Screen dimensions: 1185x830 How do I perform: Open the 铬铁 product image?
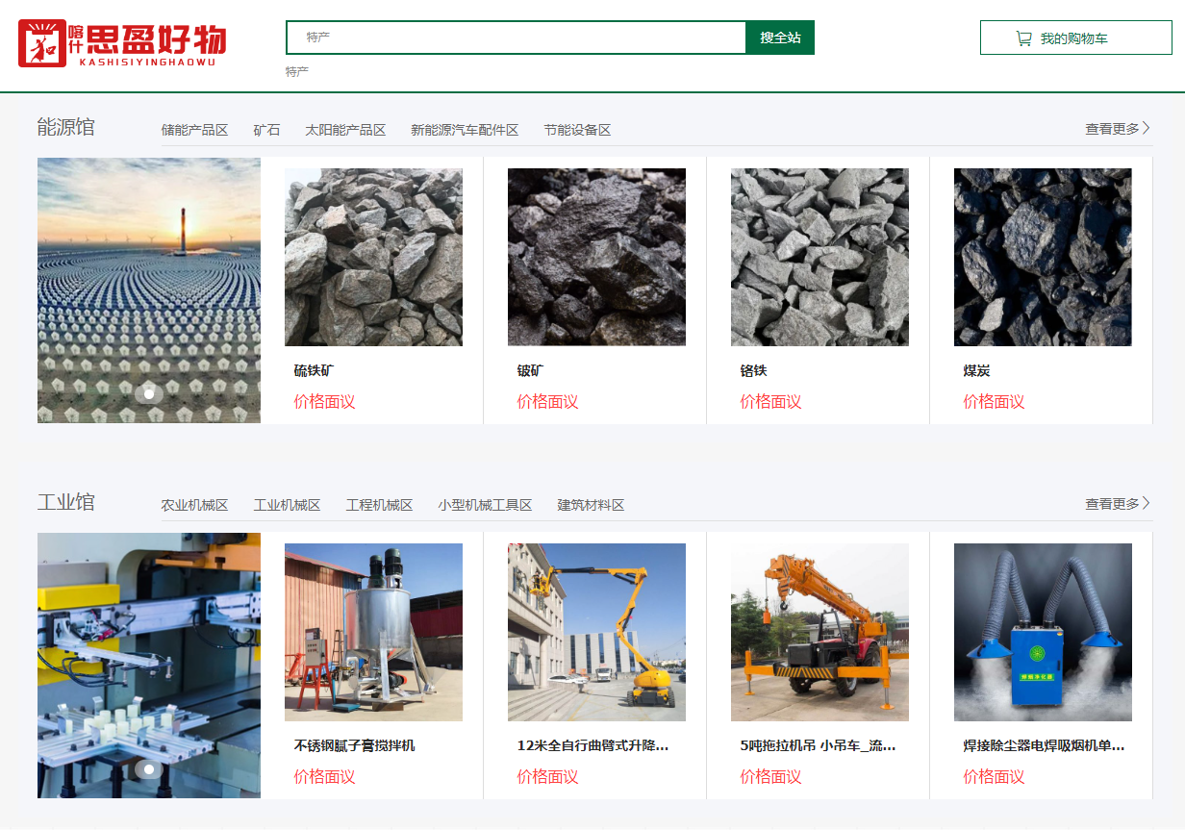[x=819, y=258]
